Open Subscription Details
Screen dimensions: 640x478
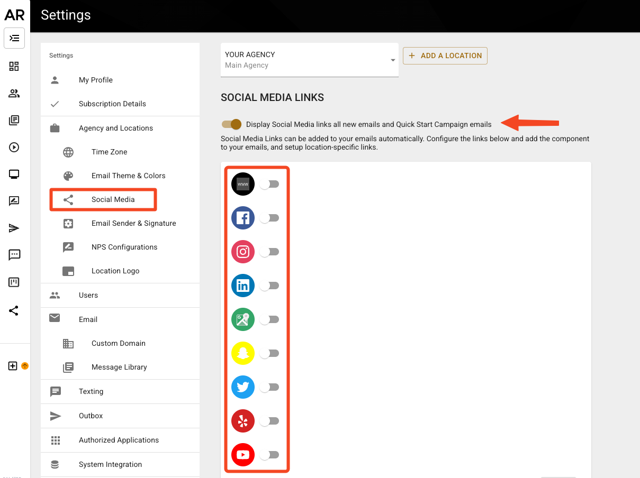click(x=120, y=104)
